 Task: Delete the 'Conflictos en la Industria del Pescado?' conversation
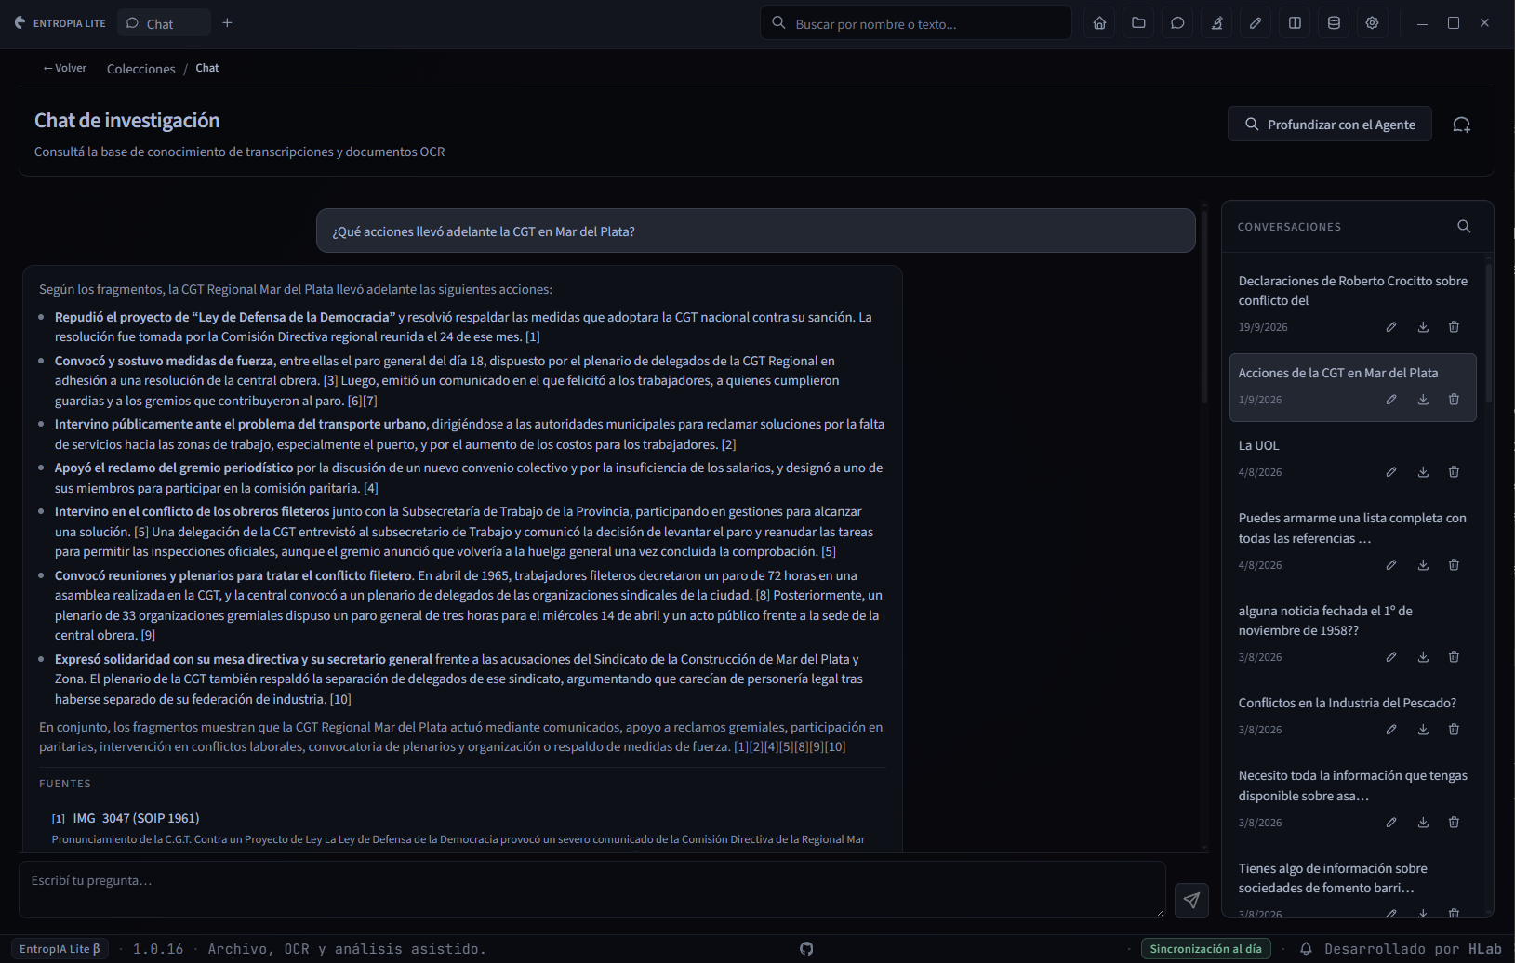(1454, 730)
